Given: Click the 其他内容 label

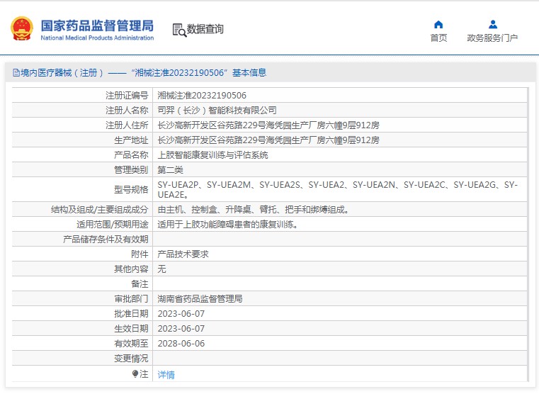Looking at the screenshot, I should pyautogui.click(x=131, y=269).
